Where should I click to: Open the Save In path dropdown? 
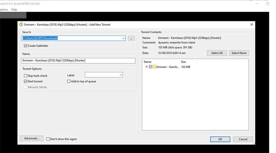[x=123, y=38]
